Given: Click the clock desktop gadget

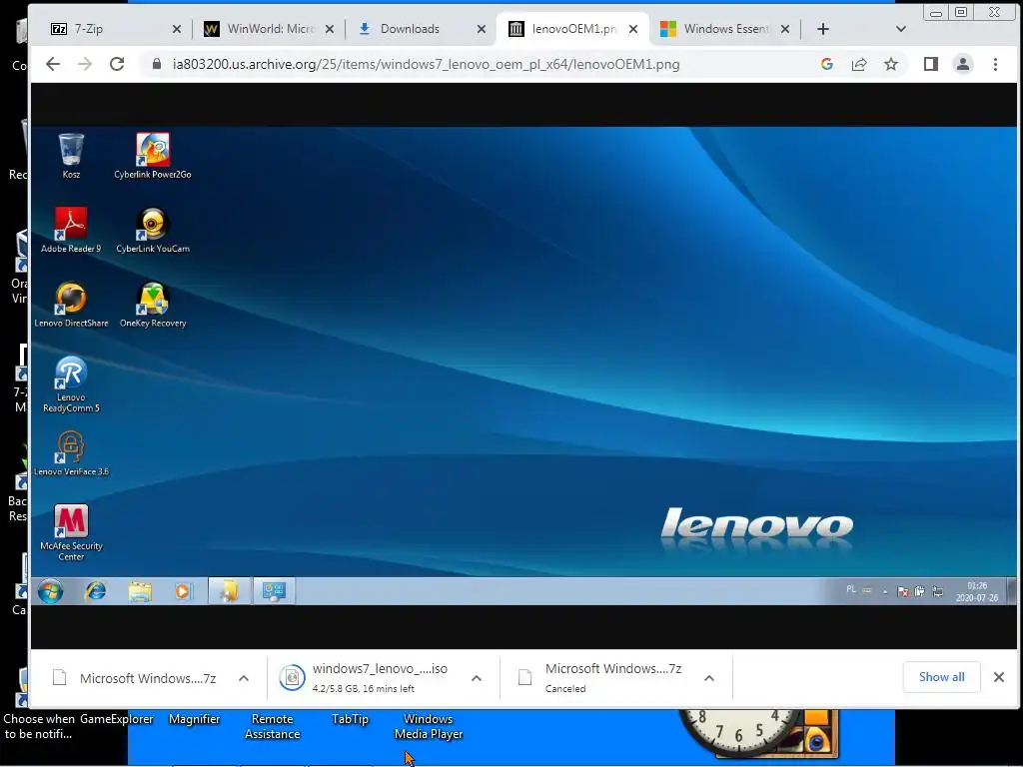Looking at the screenshot, I should pyautogui.click(x=738, y=733).
